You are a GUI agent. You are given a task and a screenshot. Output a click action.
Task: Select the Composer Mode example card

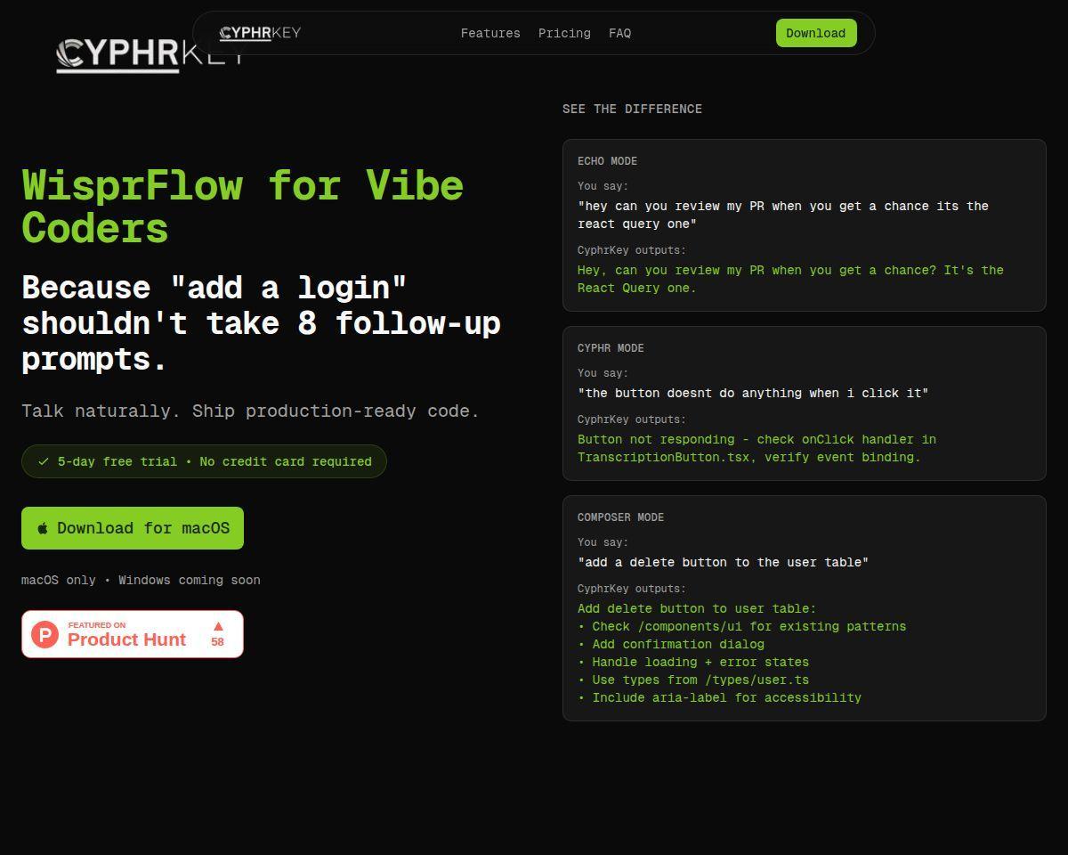click(804, 608)
